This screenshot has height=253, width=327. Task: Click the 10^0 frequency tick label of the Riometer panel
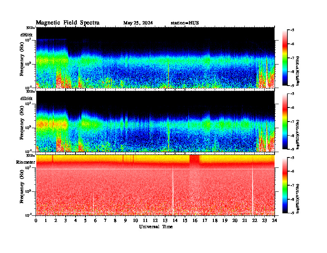click(x=28, y=191)
